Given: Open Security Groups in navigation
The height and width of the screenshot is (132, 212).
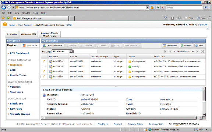Looking at the screenshot, I should pos(20,114).
